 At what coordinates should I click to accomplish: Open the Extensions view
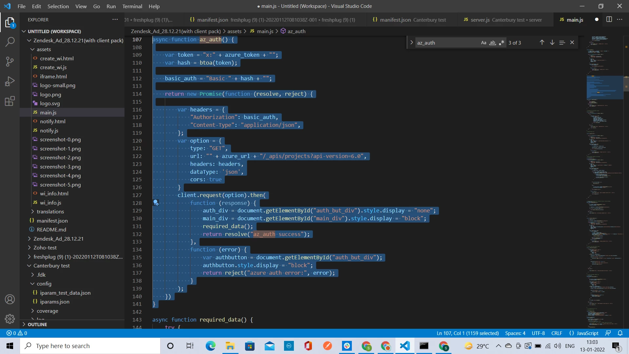[10, 101]
